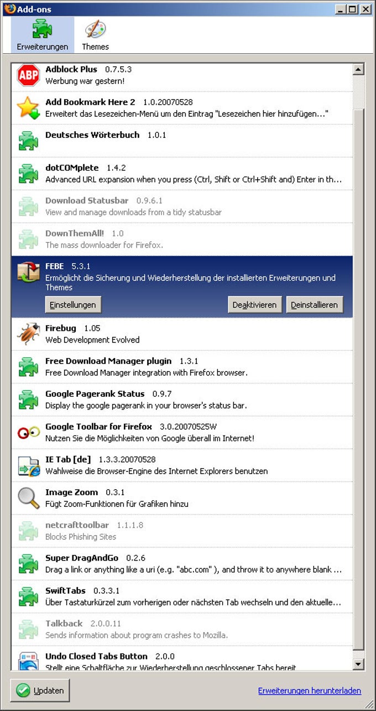Select the Firebug entry name
The height and width of the screenshot is (711, 376).
tap(61, 328)
